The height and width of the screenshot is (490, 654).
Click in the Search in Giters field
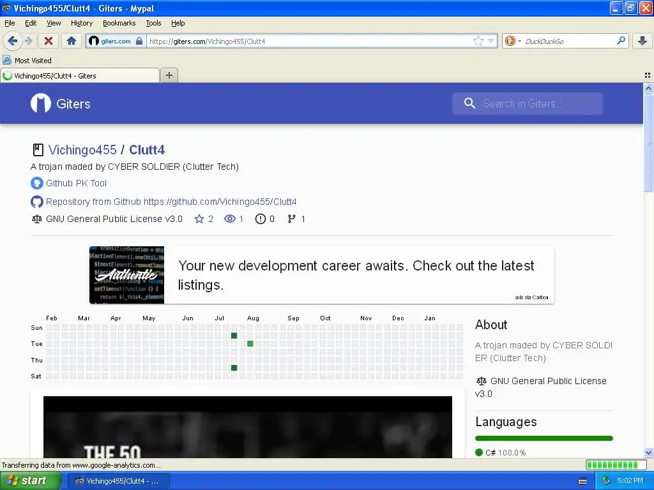pos(527,103)
